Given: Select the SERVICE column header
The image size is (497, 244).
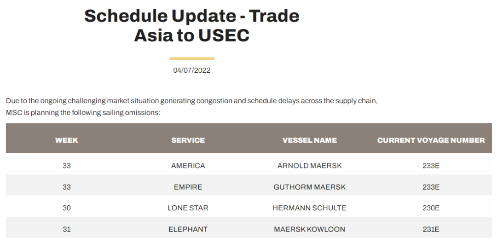Looking at the screenshot, I should 188,140.
